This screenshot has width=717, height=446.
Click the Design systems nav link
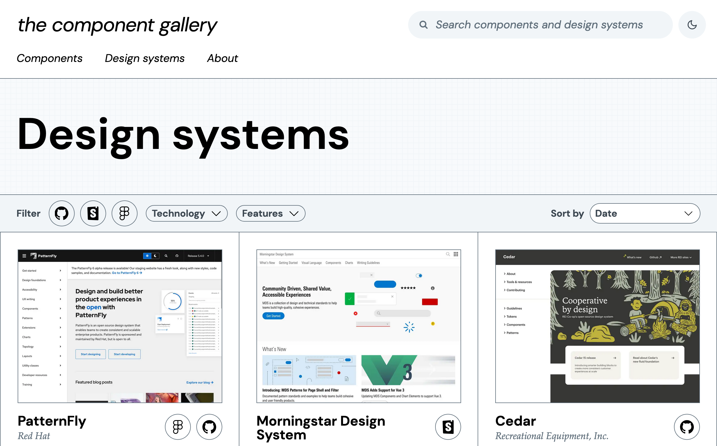pos(145,58)
